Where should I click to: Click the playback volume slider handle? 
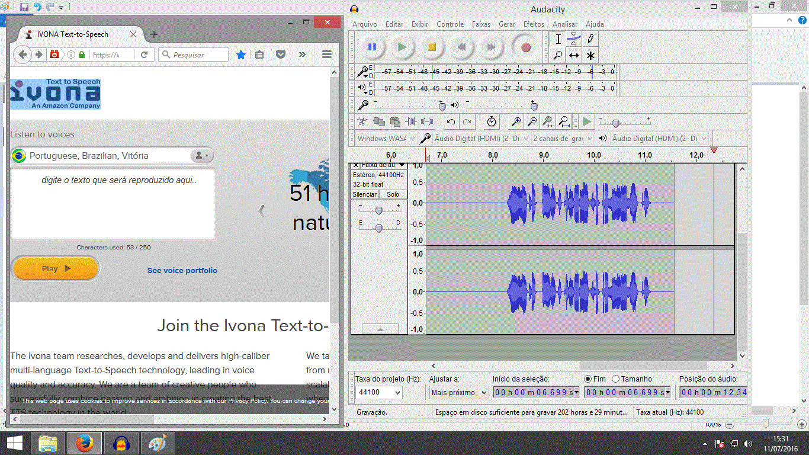[x=534, y=105]
